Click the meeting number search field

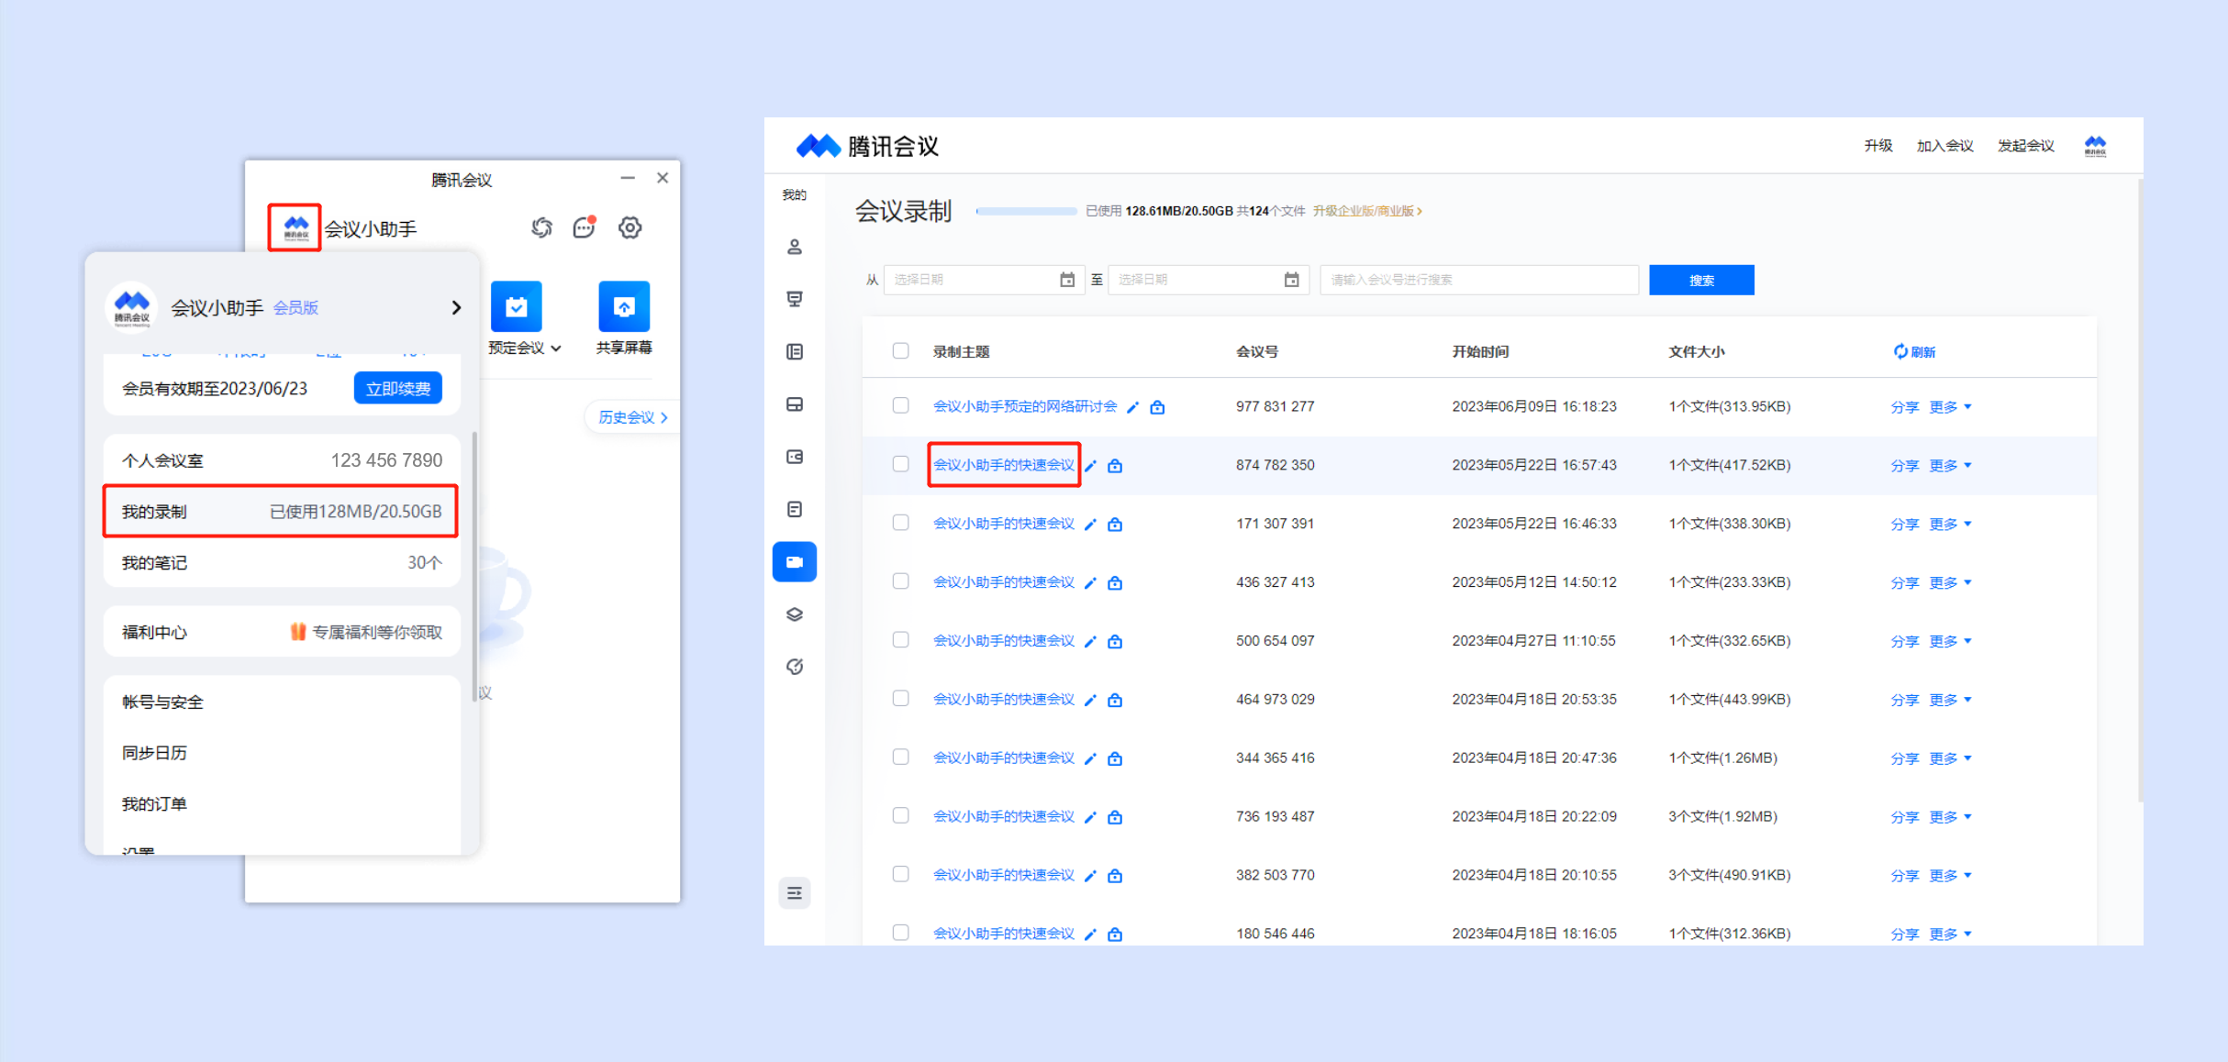(1478, 280)
